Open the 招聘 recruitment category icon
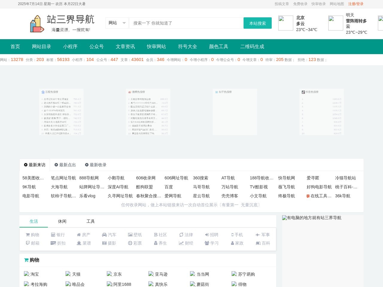 (207, 235)
